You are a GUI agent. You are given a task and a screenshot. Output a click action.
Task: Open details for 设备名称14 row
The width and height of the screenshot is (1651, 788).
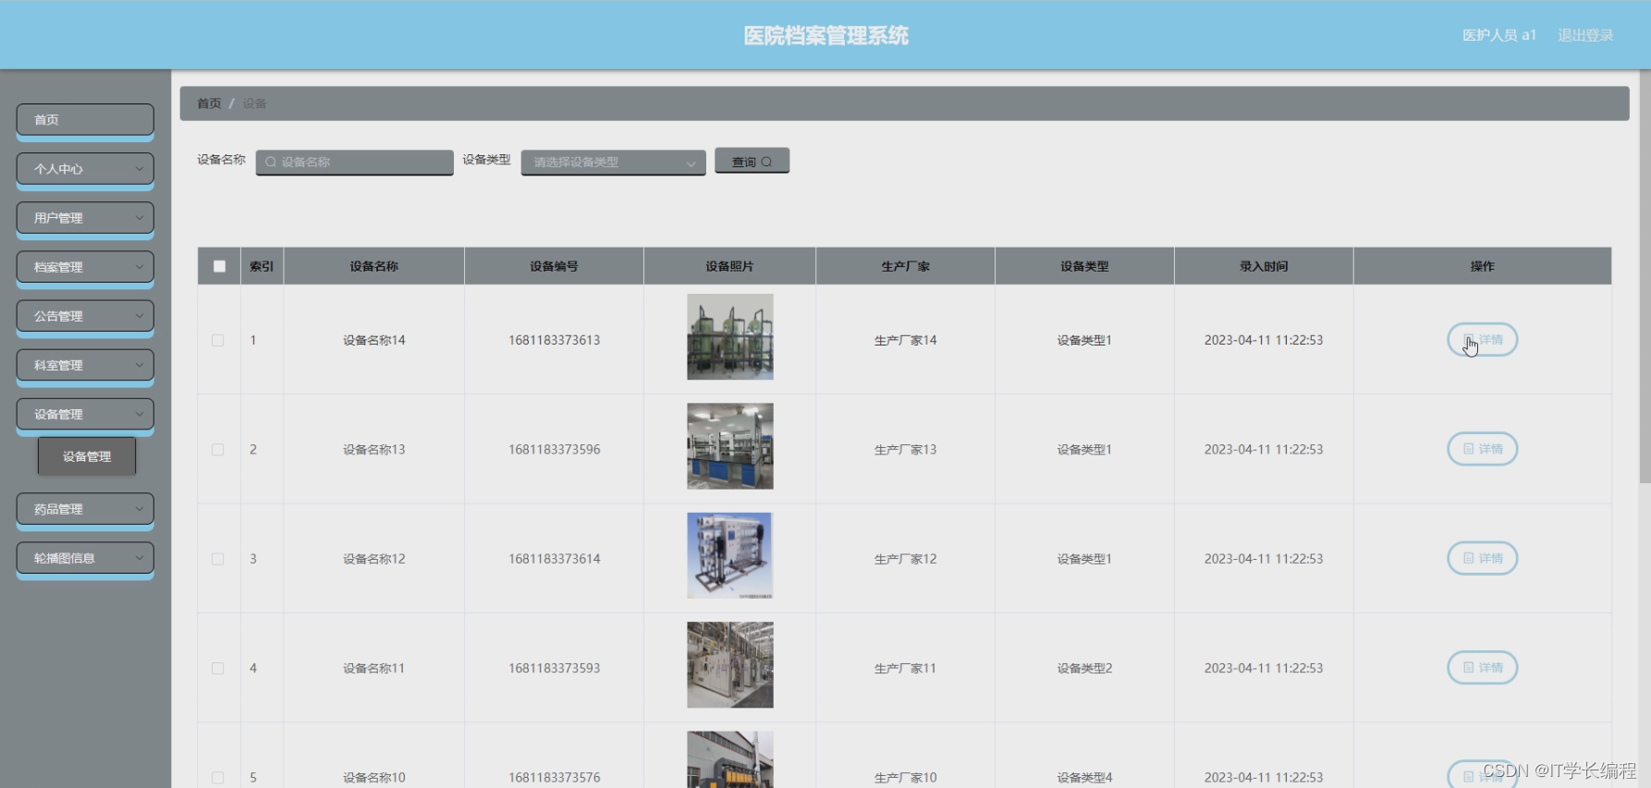pos(1482,340)
